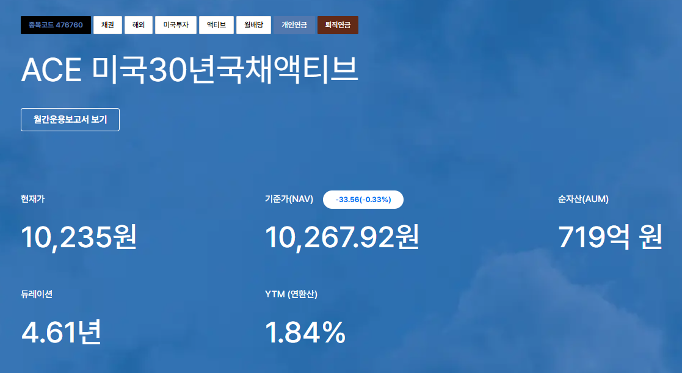Screen dimensions: 682x373
Task: Select the 듀레이션 label
Action: (37, 294)
